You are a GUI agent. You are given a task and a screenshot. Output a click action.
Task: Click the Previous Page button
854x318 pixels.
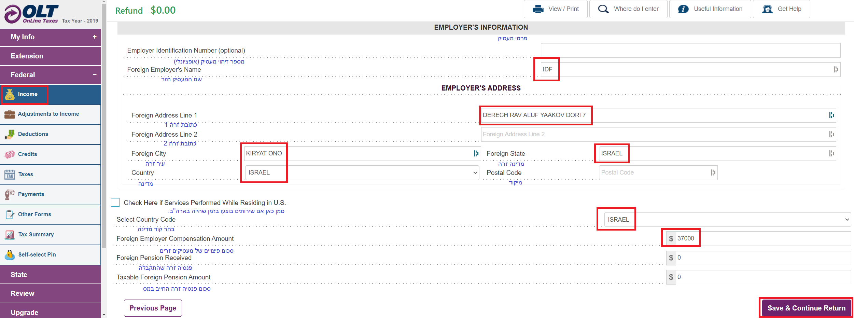153,308
